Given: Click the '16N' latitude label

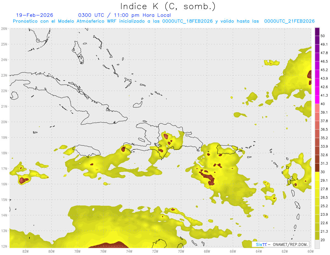Looking at the screenshot, I should (4, 184).
